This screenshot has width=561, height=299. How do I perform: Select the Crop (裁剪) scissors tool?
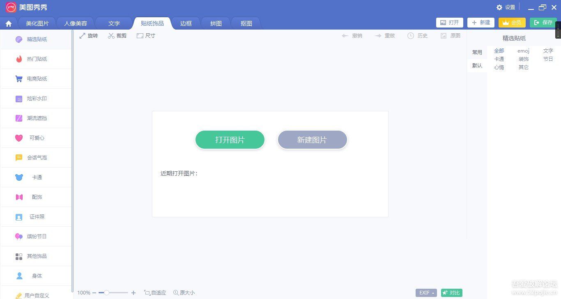[117, 36]
